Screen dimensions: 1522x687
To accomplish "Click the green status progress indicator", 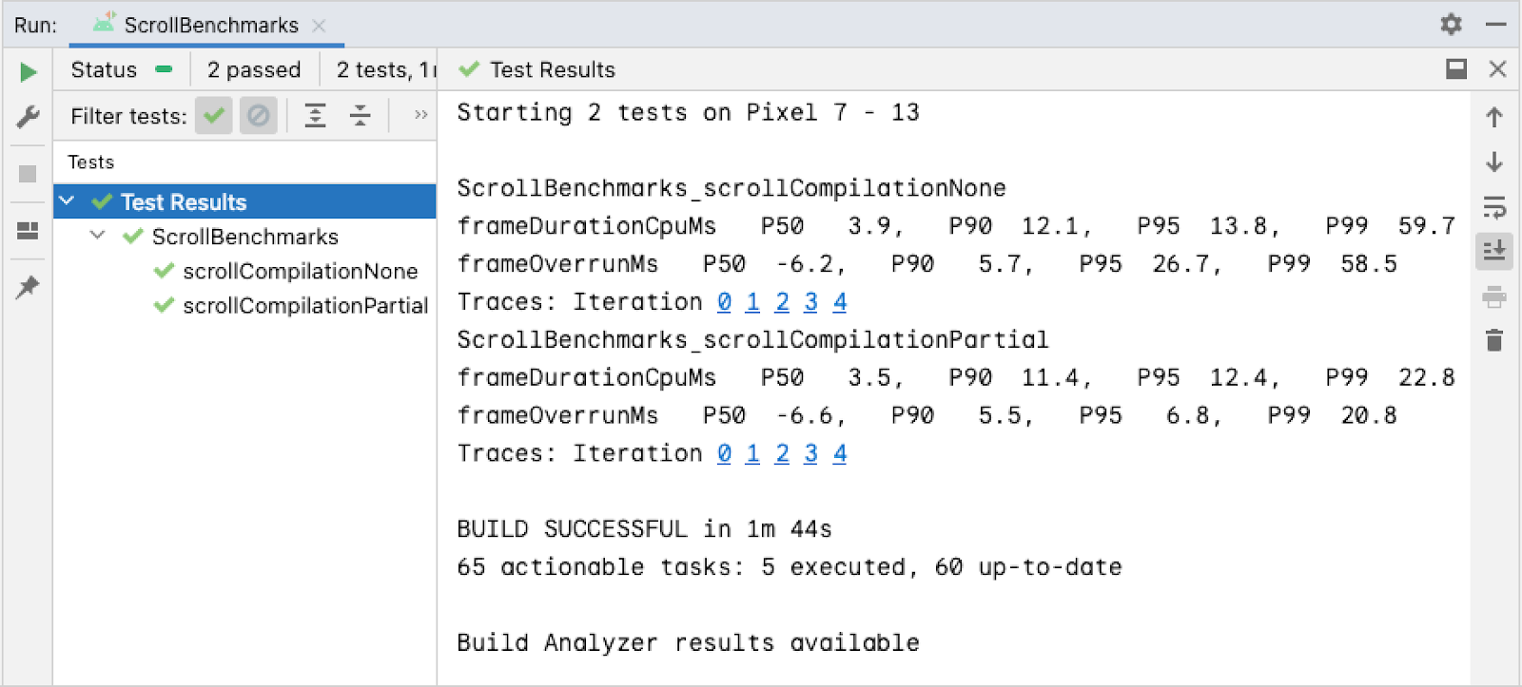I will [164, 69].
